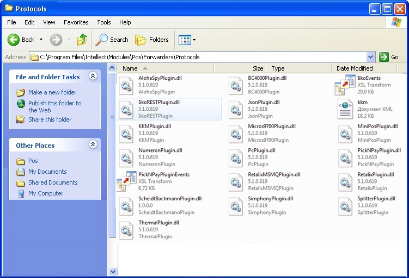
Task: Expand the Back history dropdown arrow
Action: [x=41, y=40]
